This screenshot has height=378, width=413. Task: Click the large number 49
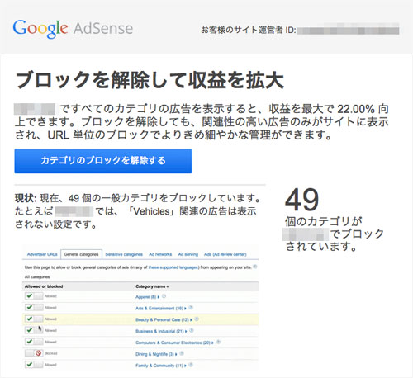pos(302,200)
